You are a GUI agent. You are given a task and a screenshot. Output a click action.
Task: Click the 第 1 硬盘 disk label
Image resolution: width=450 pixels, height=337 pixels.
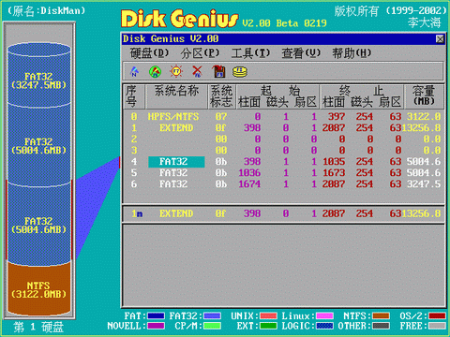pos(38,327)
